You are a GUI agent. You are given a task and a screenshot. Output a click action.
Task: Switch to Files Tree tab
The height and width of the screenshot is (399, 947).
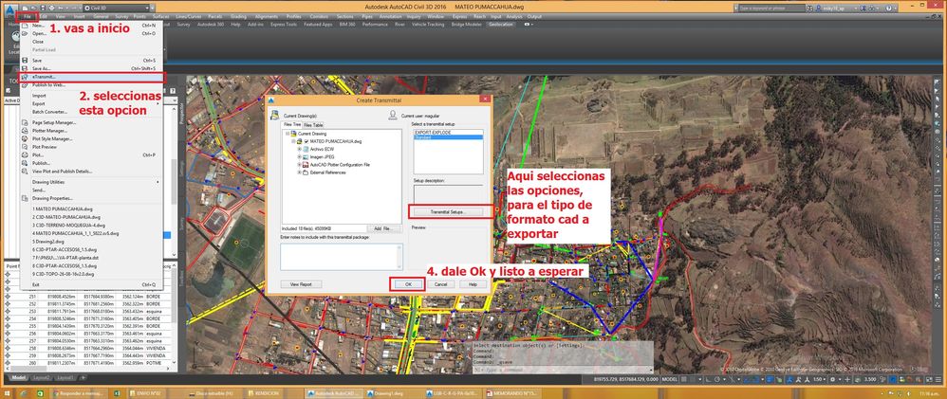(292, 125)
